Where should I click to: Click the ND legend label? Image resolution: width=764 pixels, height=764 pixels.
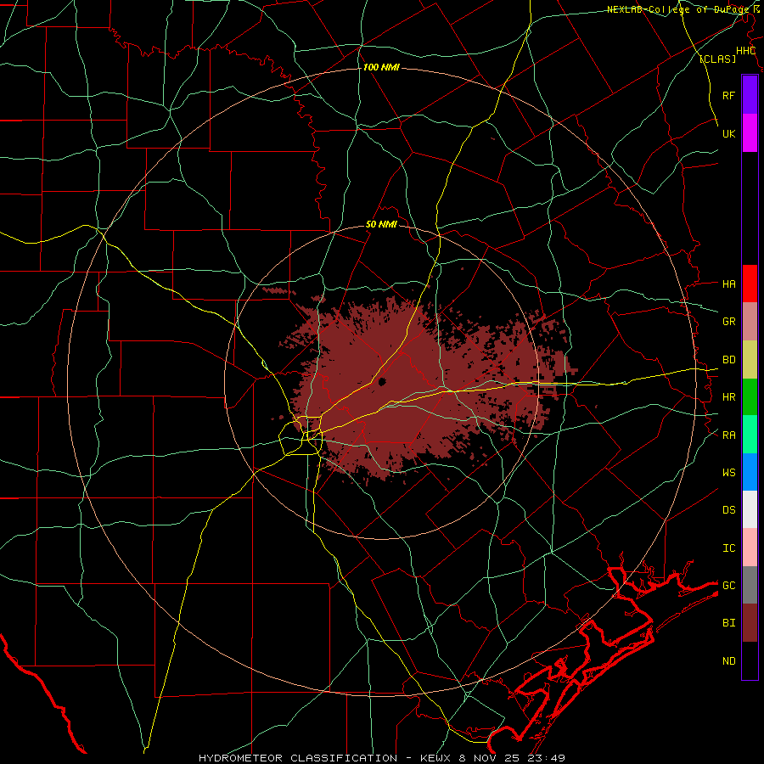[728, 661]
